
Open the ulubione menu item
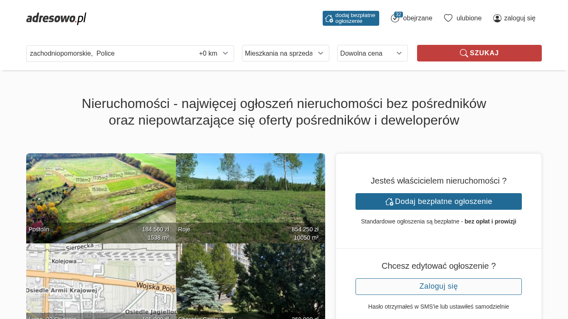pyautogui.click(x=469, y=18)
